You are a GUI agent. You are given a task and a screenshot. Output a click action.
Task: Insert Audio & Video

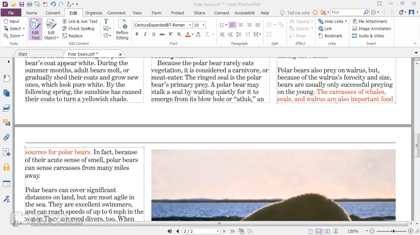tap(368, 36)
